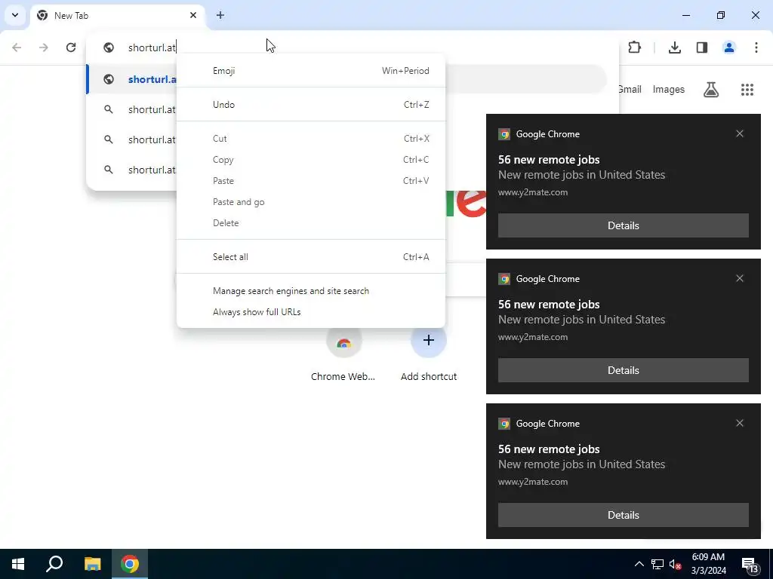Toggle the side panel icon
This screenshot has height=579, width=773.
click(702, 47)
